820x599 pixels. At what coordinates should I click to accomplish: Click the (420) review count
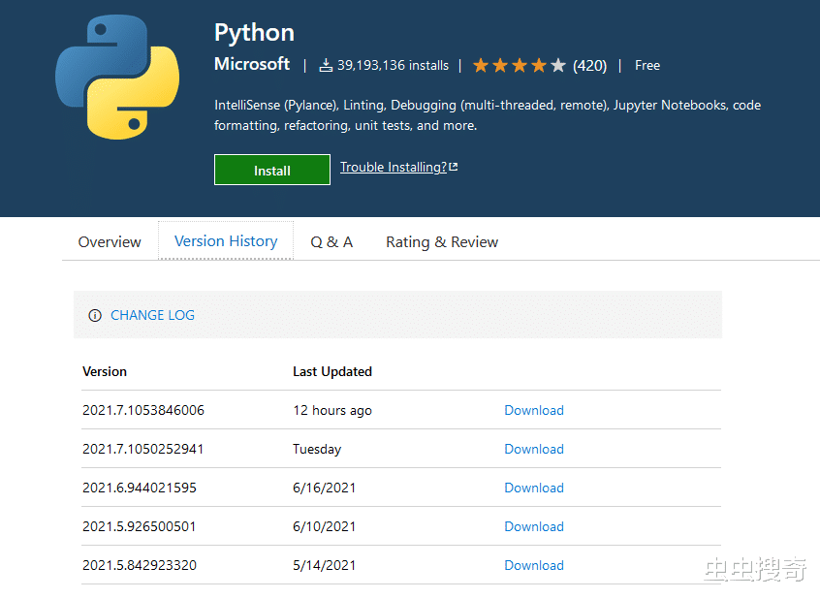pos(590,65)
